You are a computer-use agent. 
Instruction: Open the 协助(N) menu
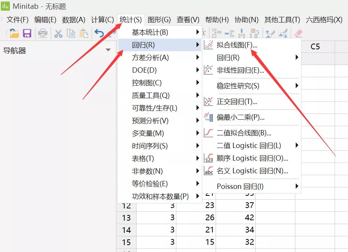click(x=246, y=20)
